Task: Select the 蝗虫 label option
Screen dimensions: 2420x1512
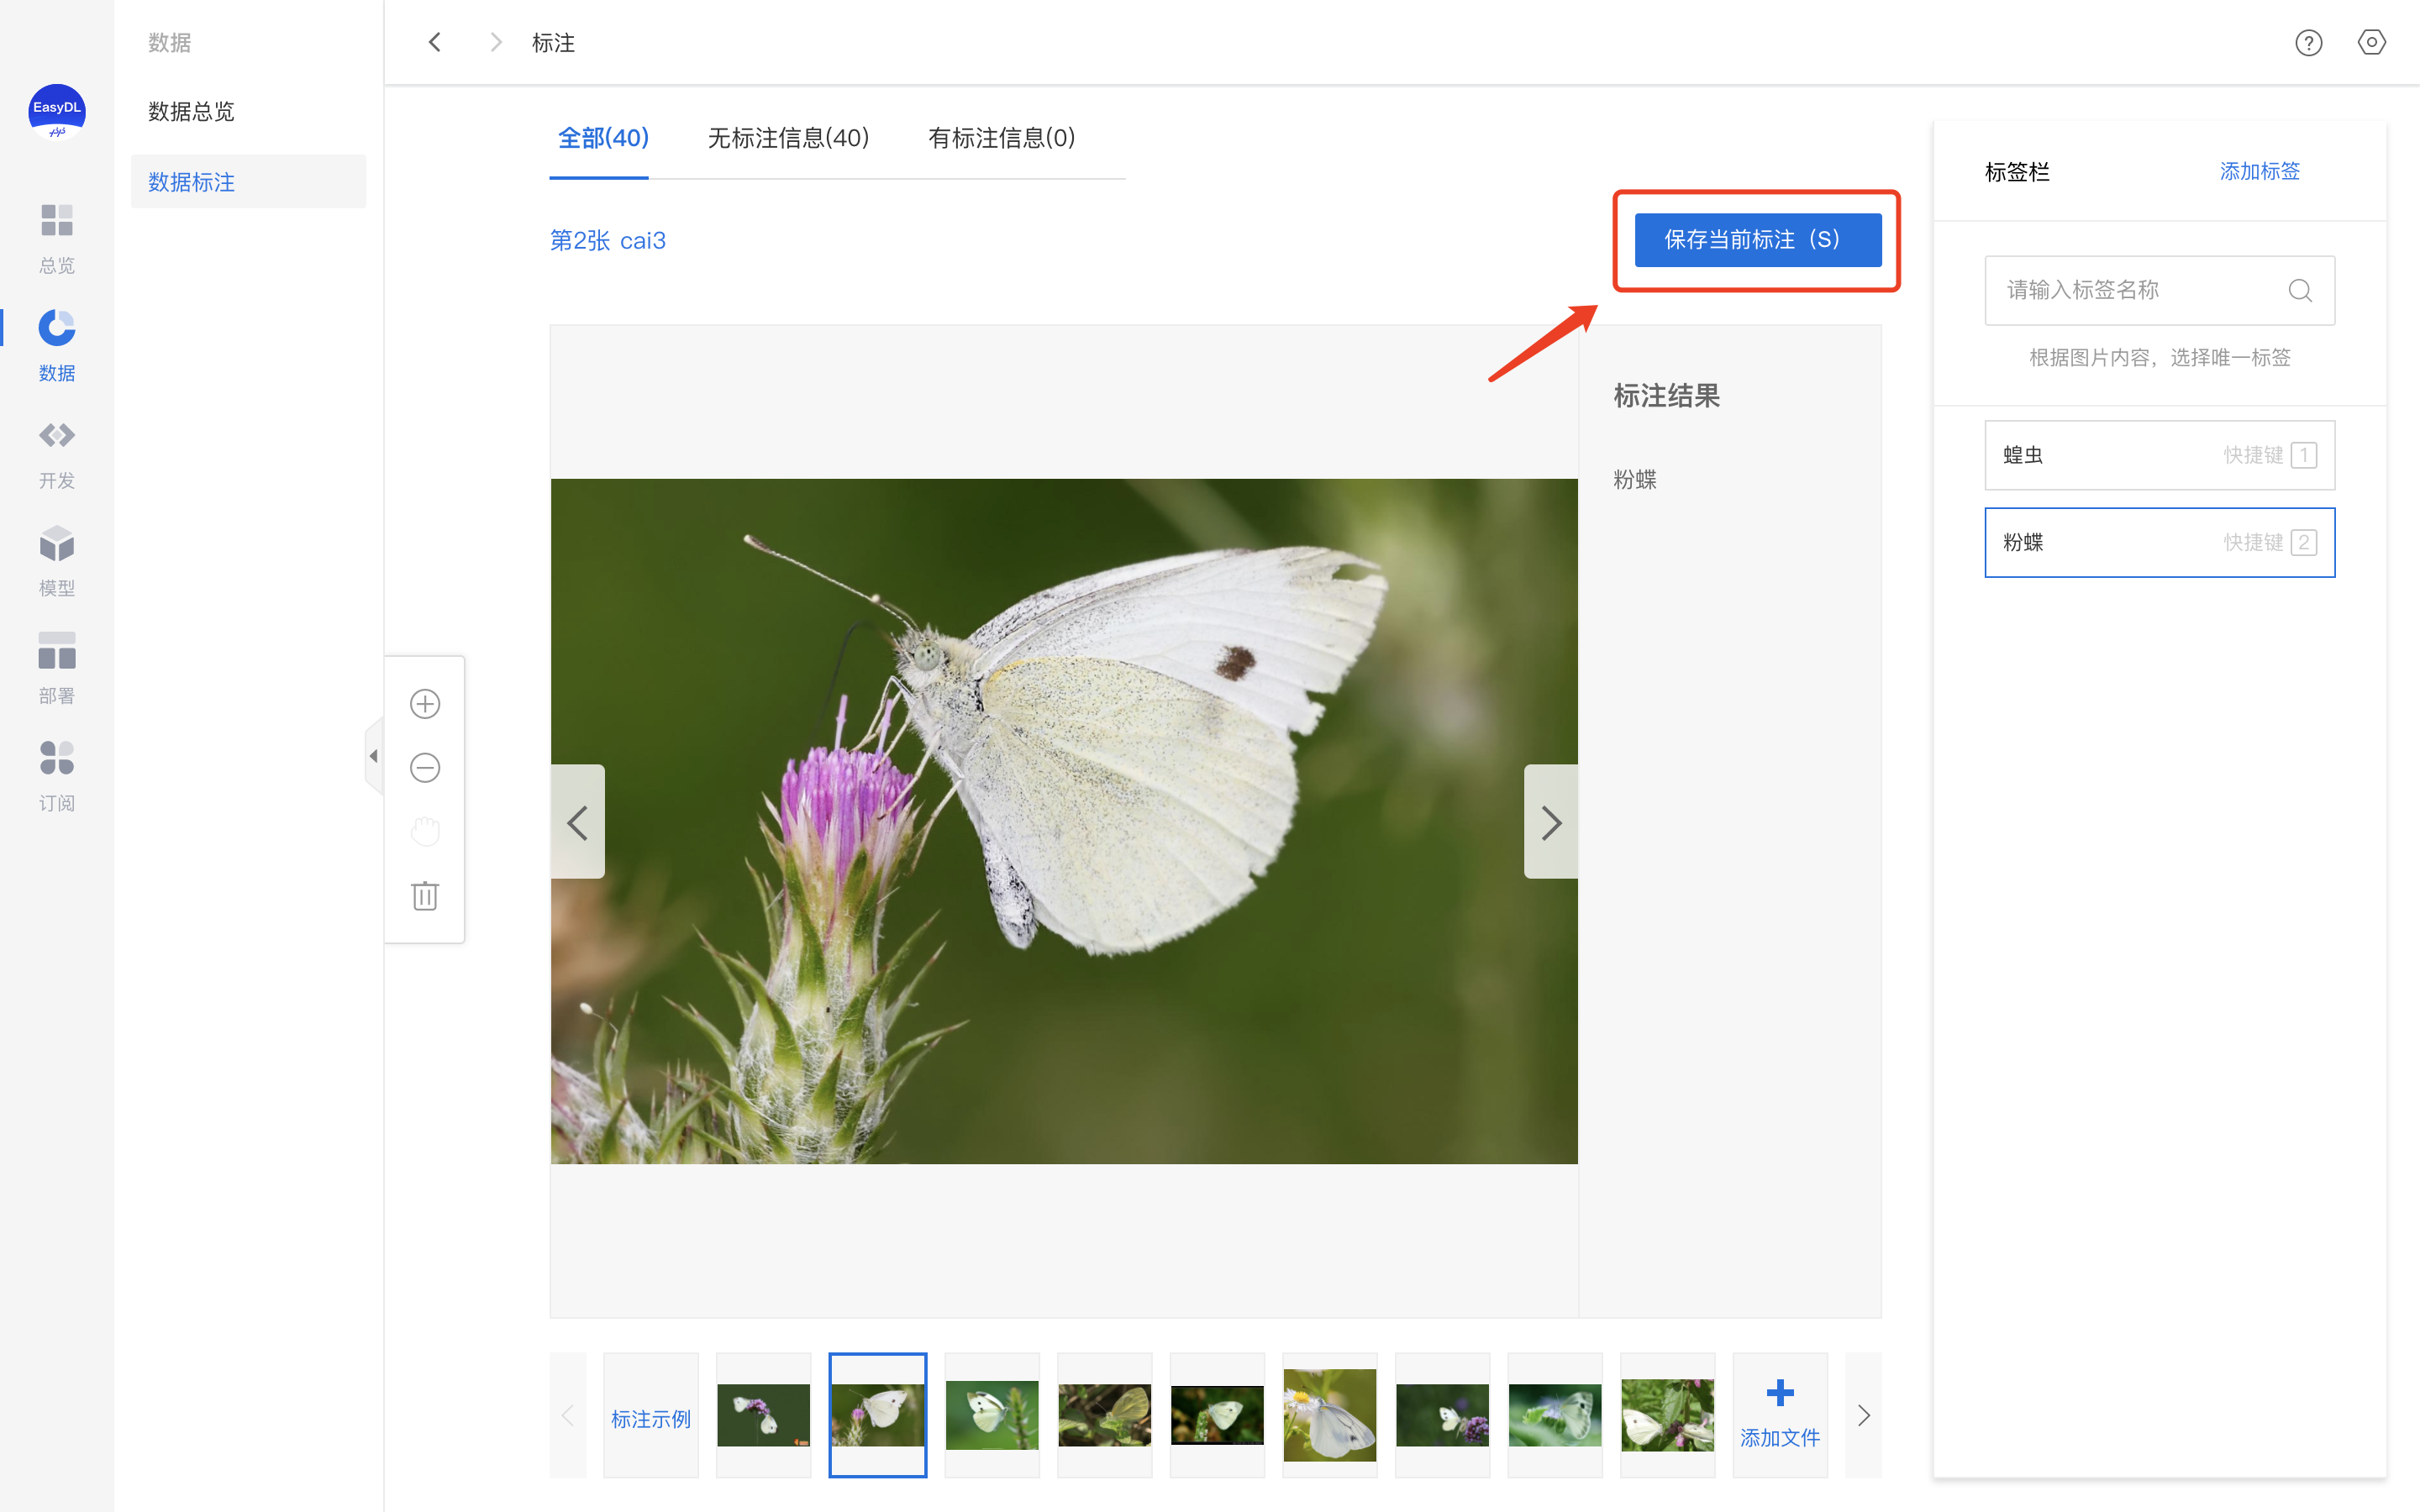Action: pyautogui.click(x=2159, y=455)
